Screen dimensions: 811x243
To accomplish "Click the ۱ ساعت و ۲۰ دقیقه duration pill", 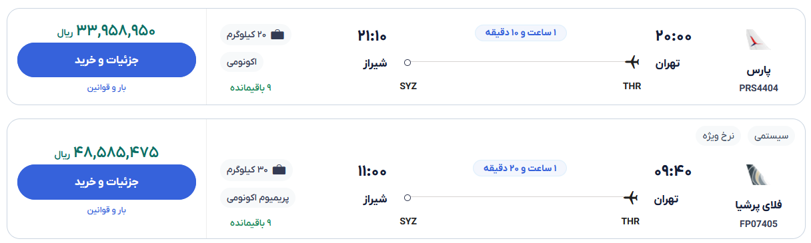I will [x=520, y=168].
